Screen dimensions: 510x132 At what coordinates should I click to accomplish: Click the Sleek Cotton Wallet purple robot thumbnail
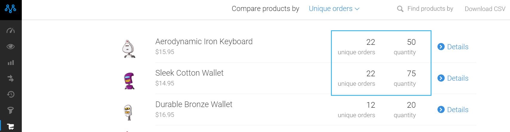(129, 81)
